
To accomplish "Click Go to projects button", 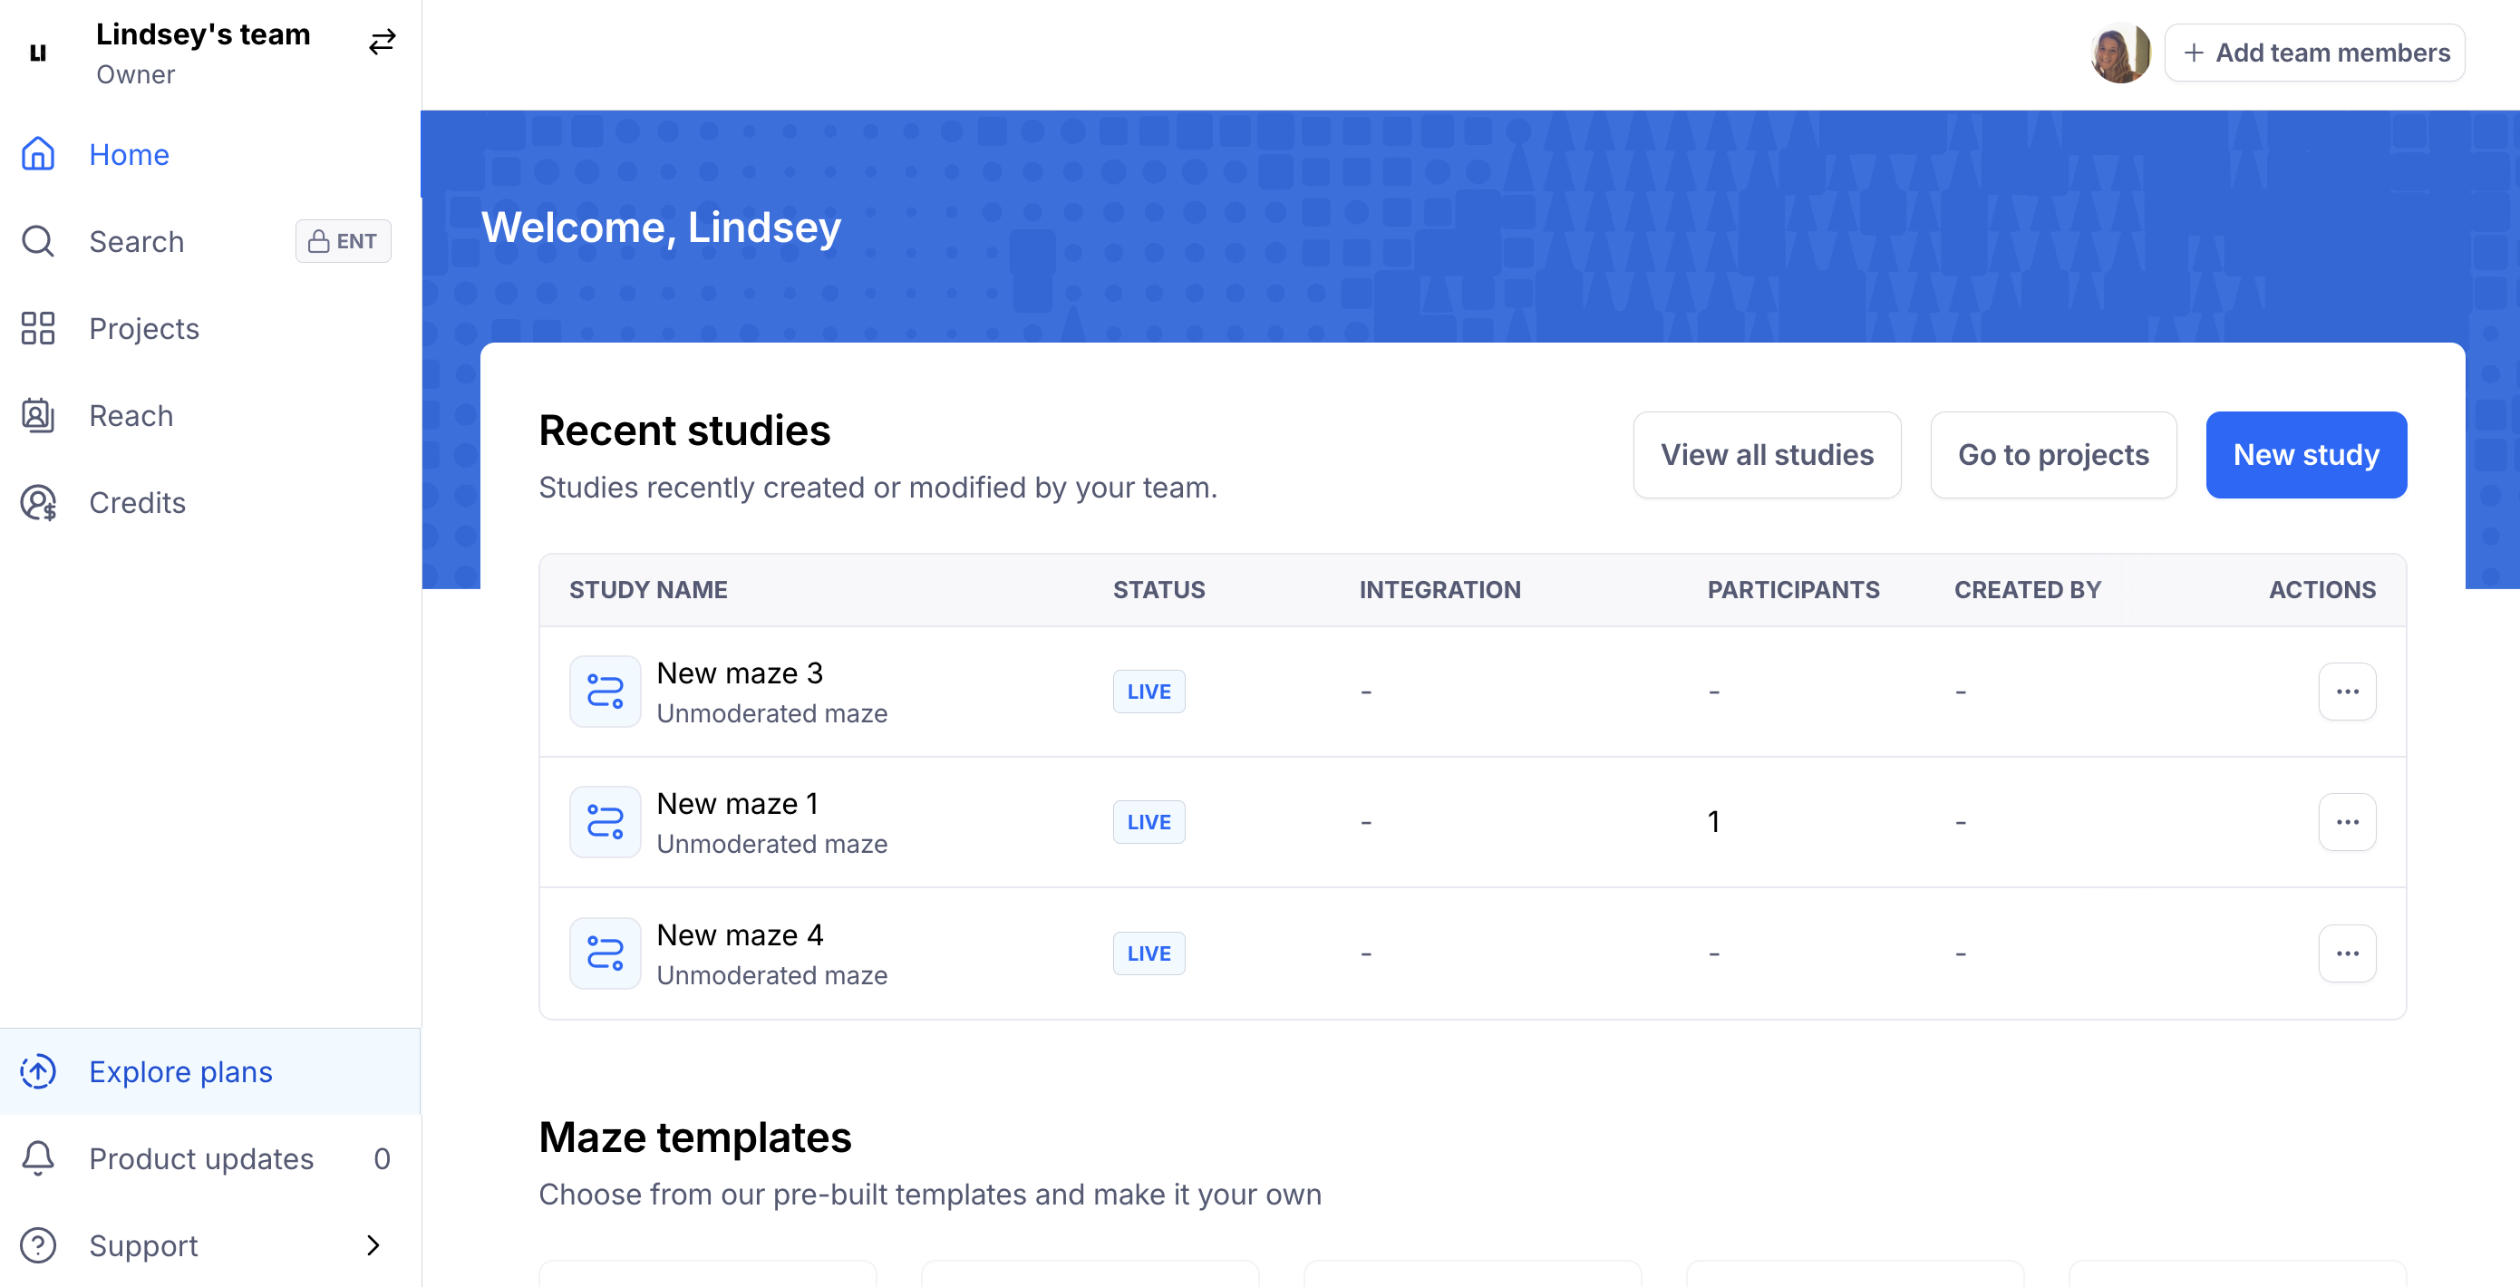I will click(x=2052, y=455).
